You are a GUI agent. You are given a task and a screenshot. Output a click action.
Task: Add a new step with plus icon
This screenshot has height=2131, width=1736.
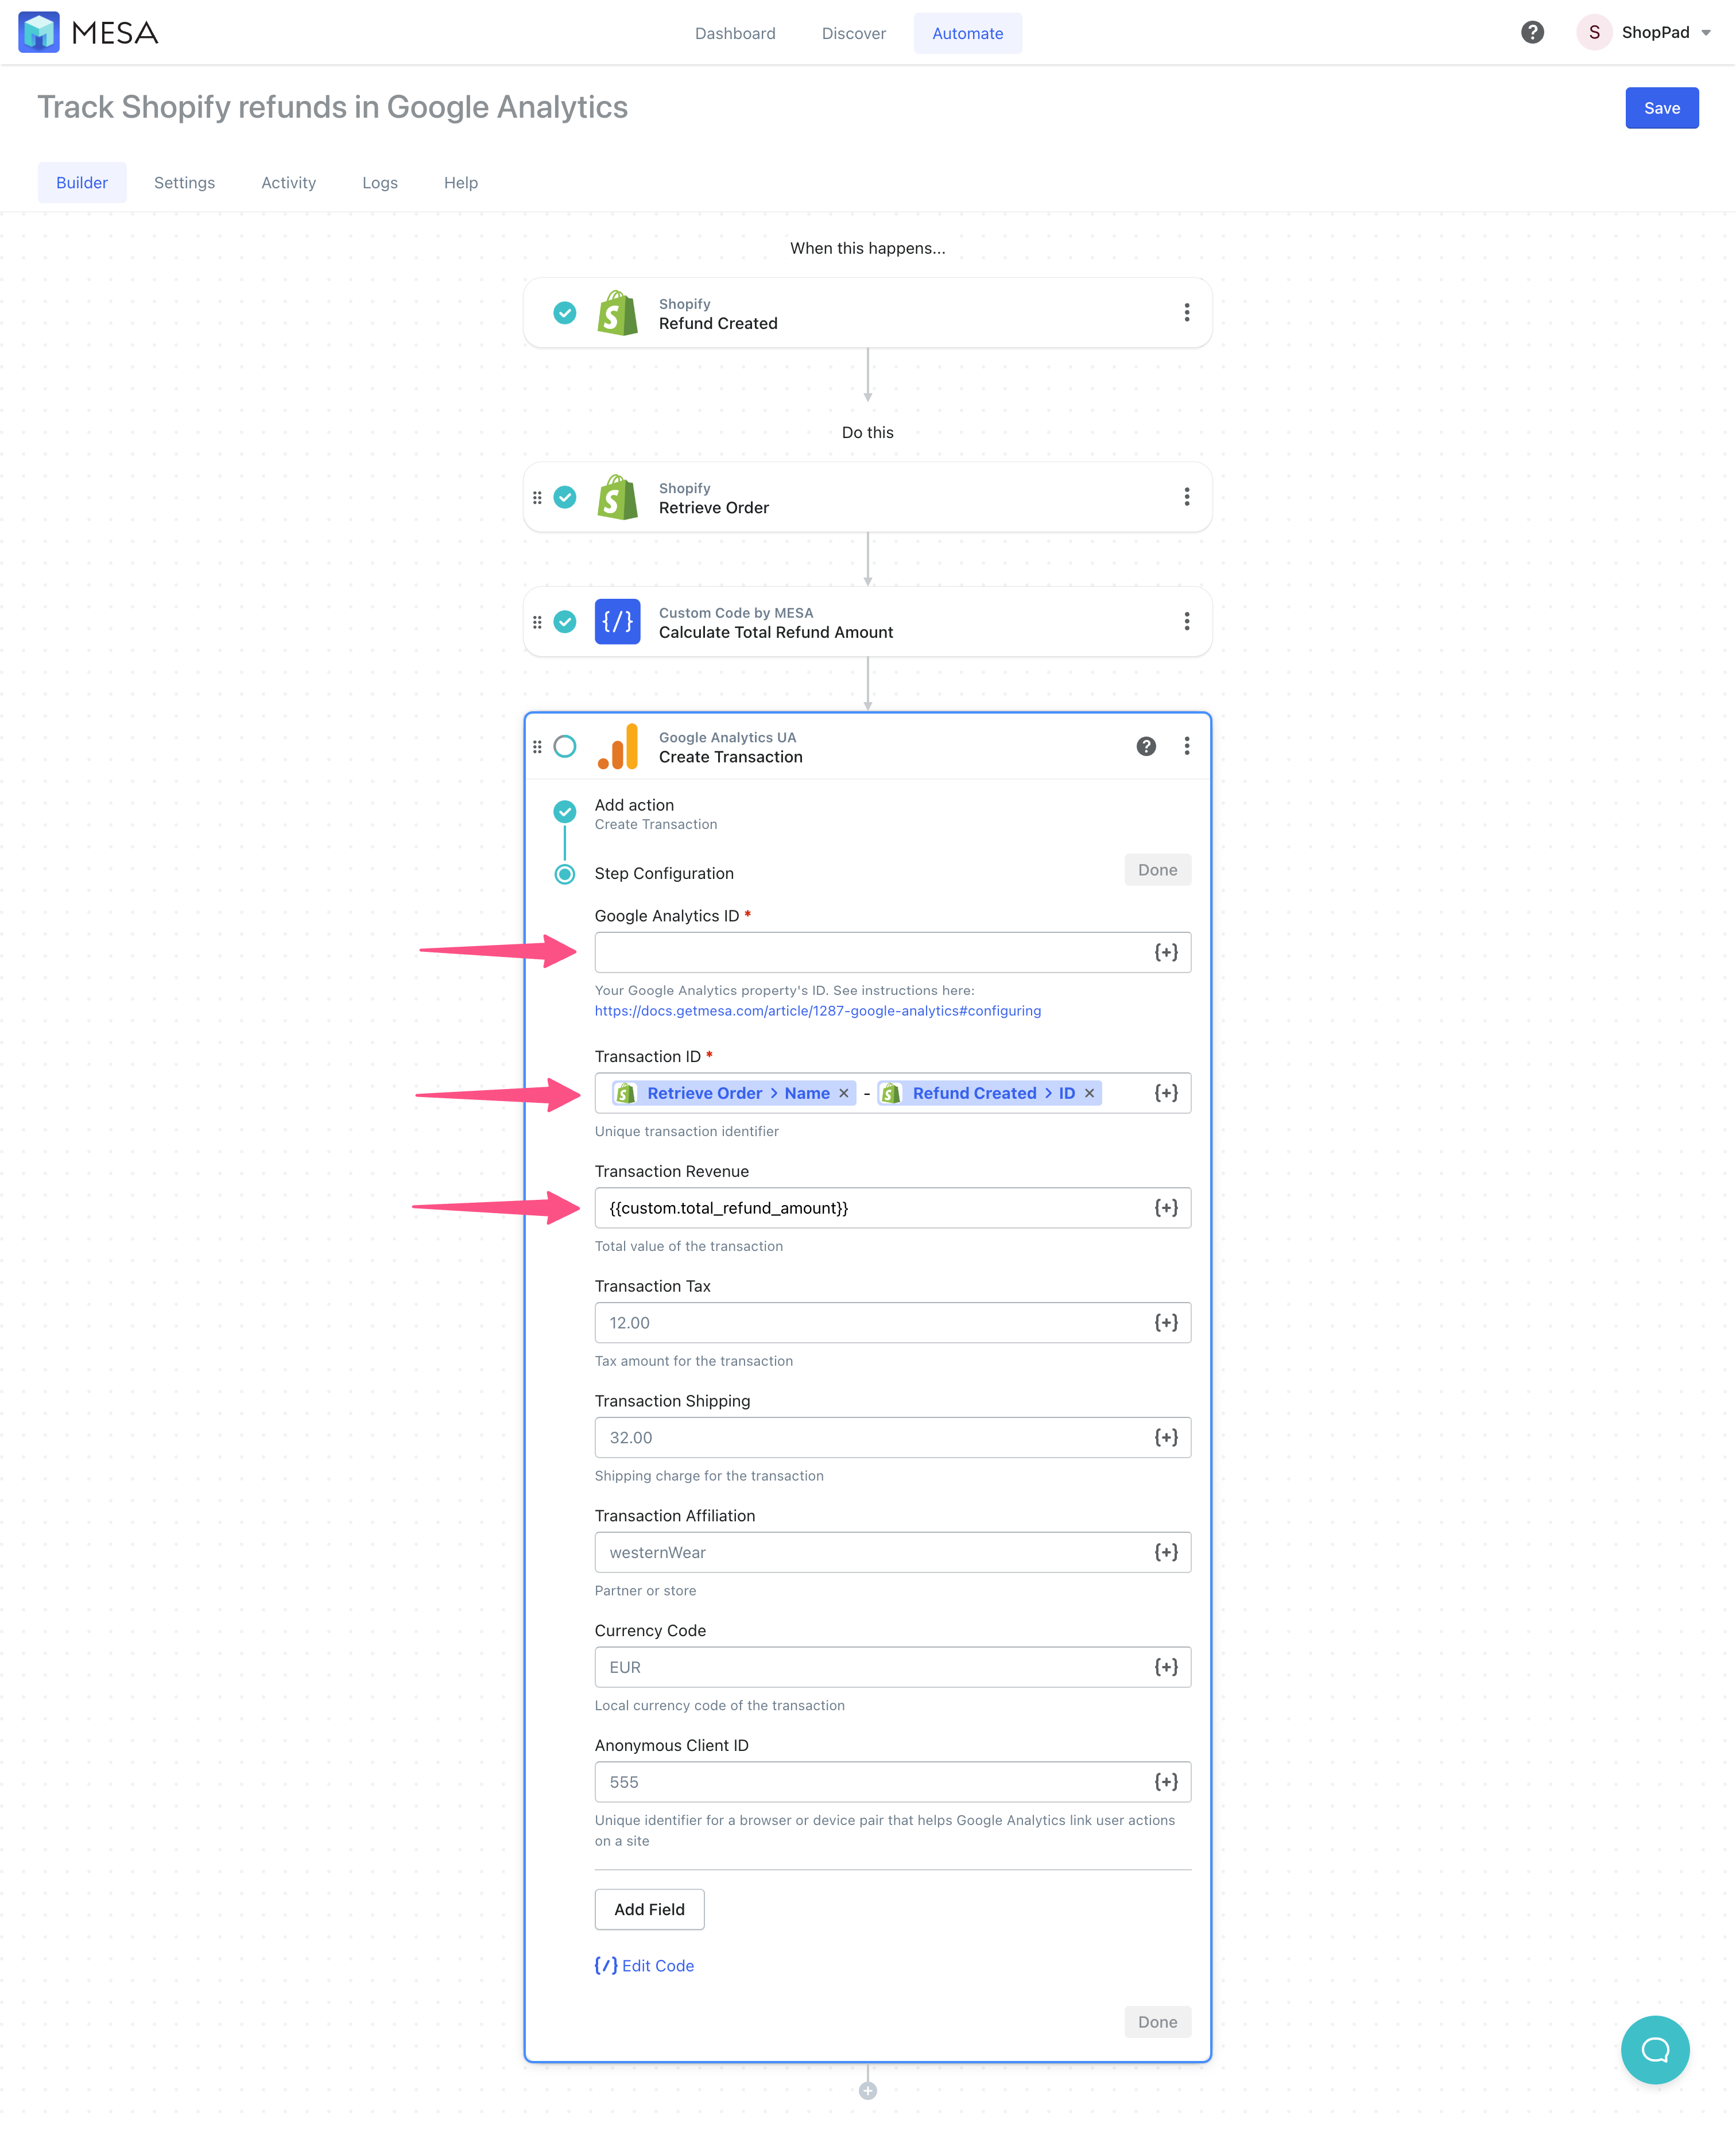[x=868, y=2091]
